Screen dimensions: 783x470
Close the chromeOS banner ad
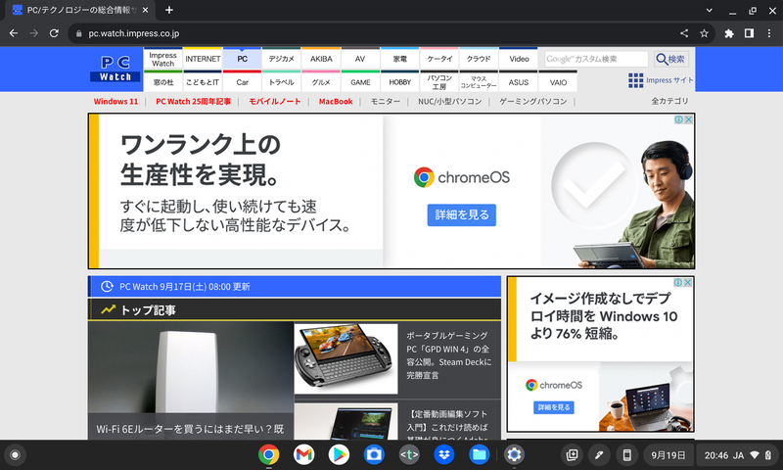[689, 119]
